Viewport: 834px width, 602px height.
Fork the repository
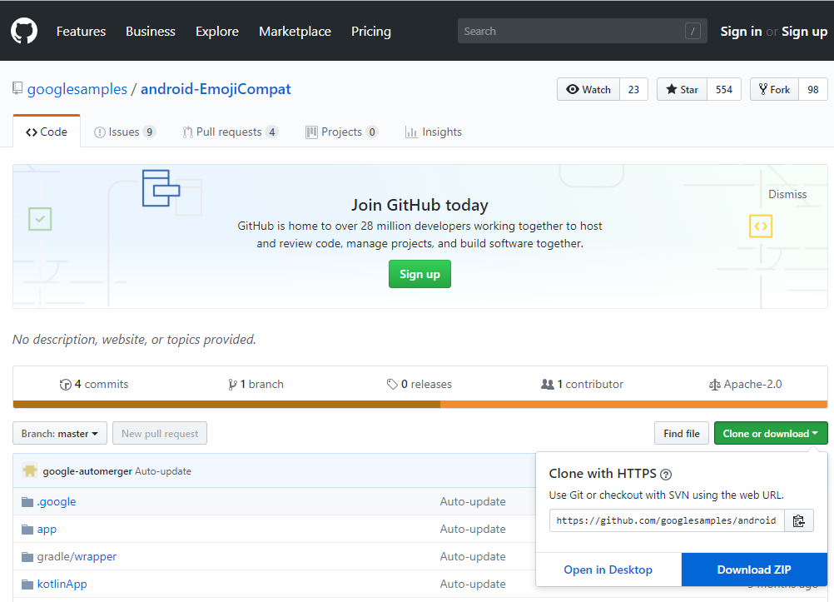(x=774, y=90)
